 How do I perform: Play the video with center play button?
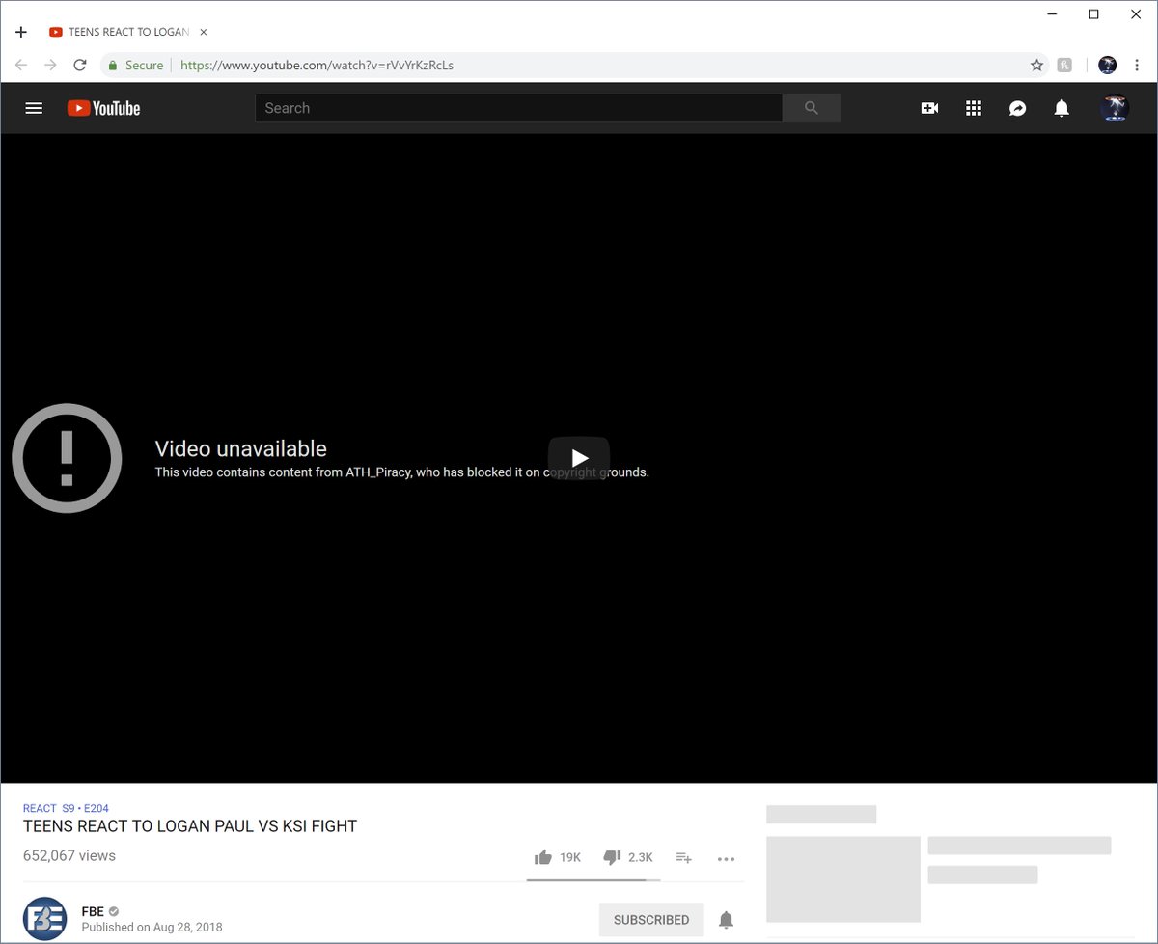click(579, 458)
